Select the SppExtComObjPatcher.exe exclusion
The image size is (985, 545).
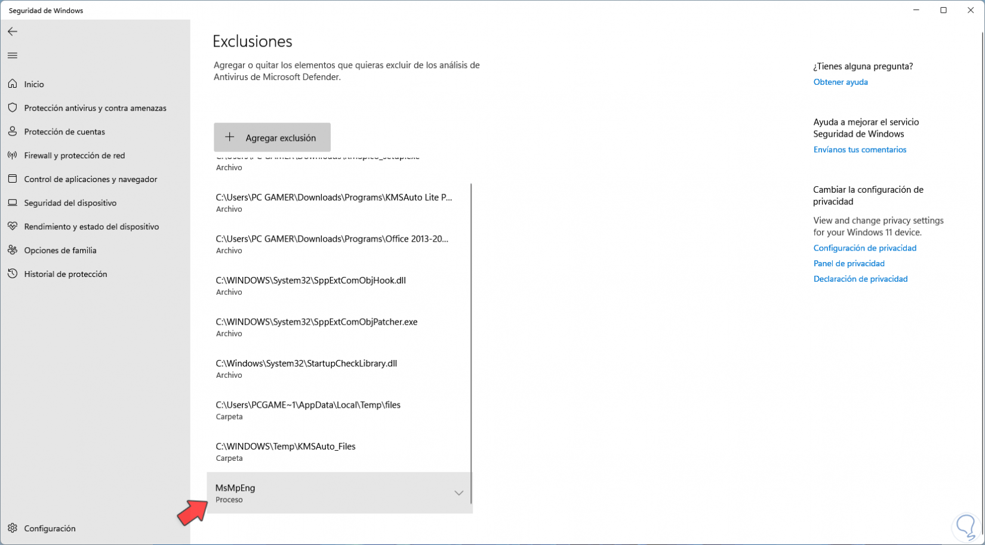pyautogui.click(x=338, y=327)
